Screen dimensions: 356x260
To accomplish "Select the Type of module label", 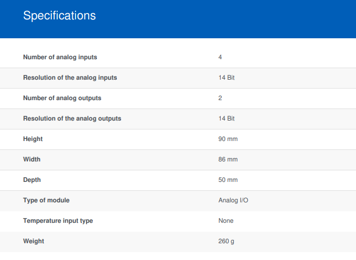I will coord(46,200).
